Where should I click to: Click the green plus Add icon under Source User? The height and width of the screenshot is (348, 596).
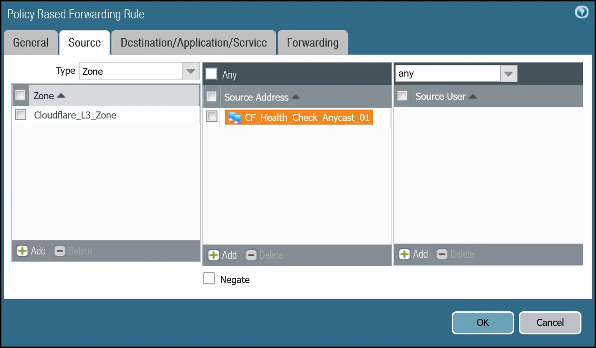(404, 254)
